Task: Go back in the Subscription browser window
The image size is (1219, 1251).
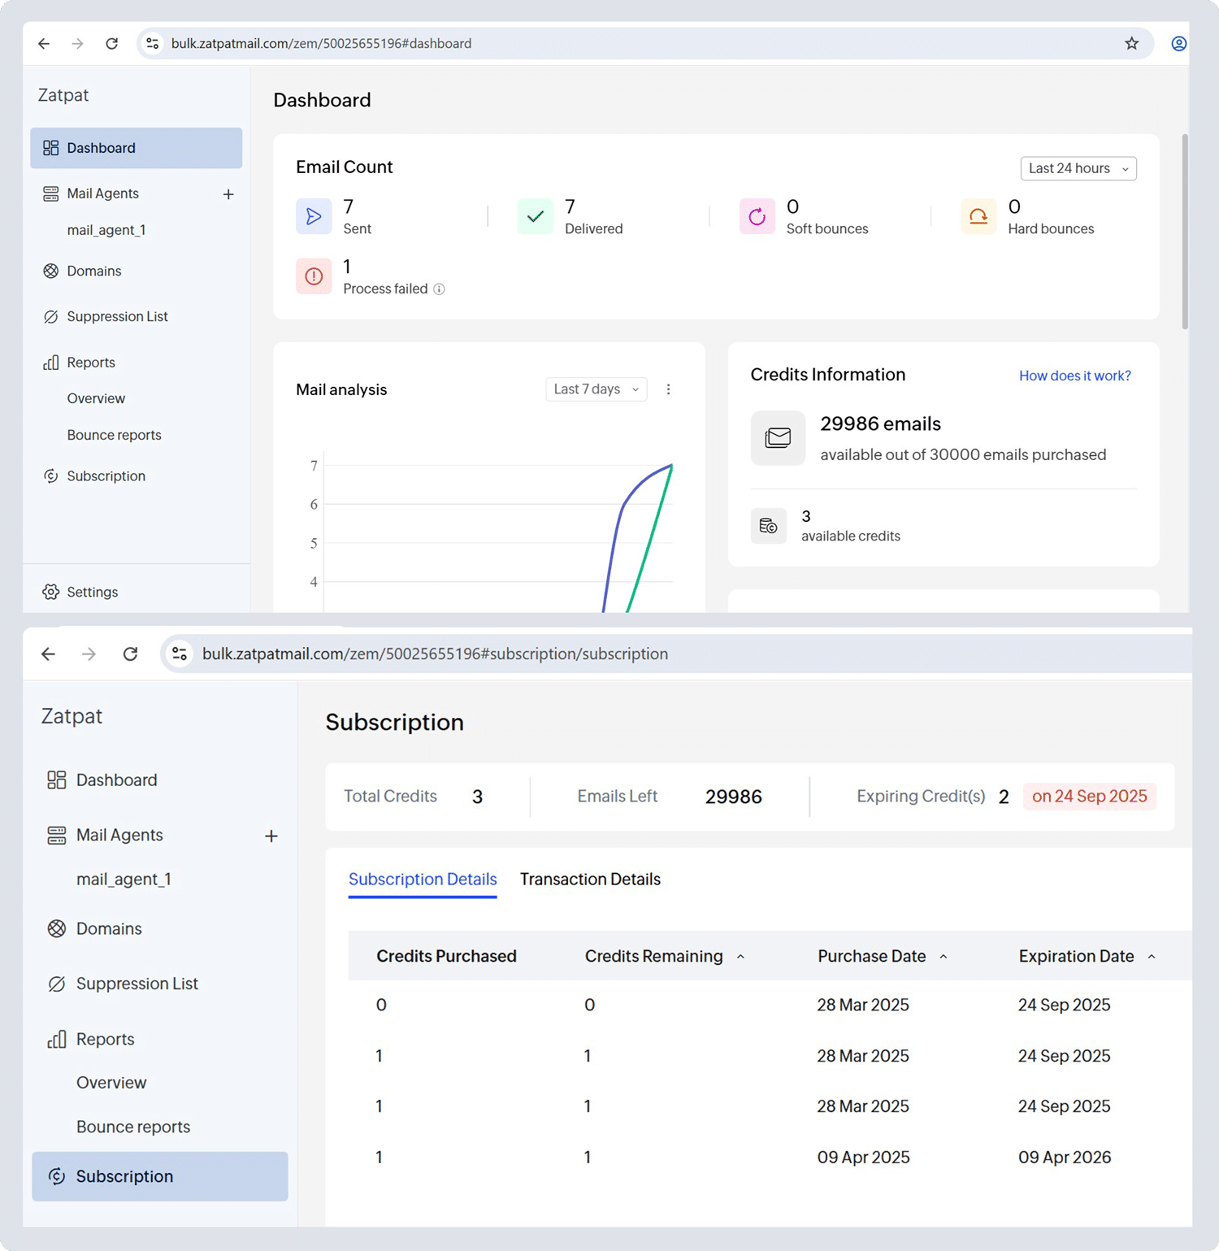Action: click(x=49, y=654)
